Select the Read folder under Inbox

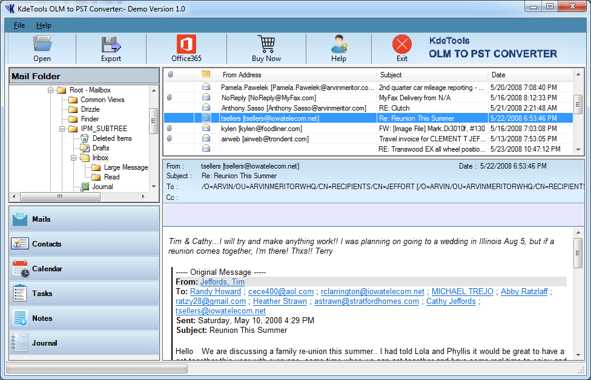(111, 177)
